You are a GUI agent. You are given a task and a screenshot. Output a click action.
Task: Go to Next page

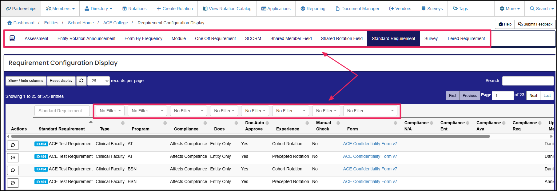(x=533, y=96)
